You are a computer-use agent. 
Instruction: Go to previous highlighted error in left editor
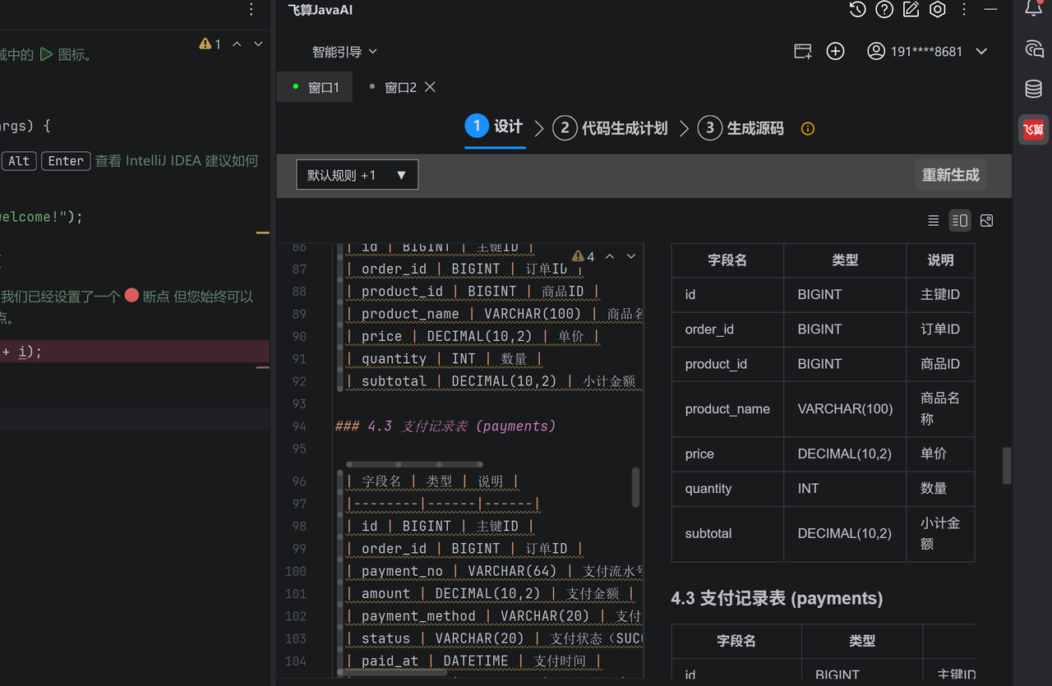click(237, 44)
